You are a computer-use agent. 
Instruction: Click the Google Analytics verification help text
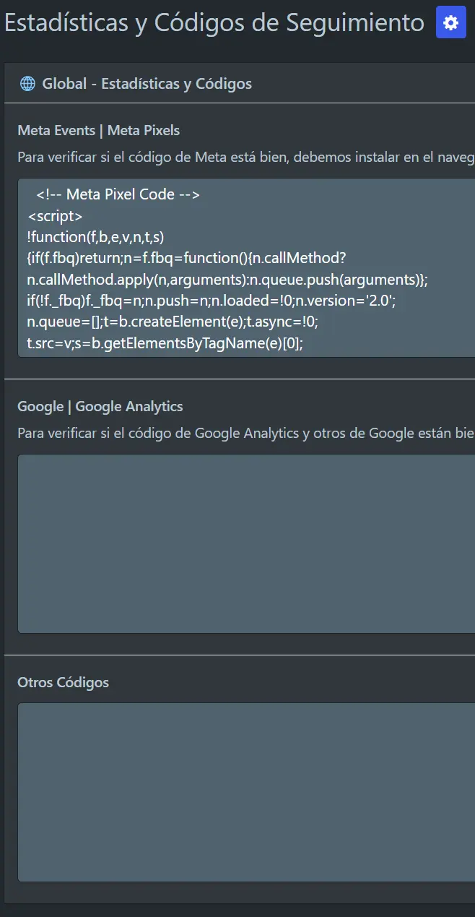245,433
